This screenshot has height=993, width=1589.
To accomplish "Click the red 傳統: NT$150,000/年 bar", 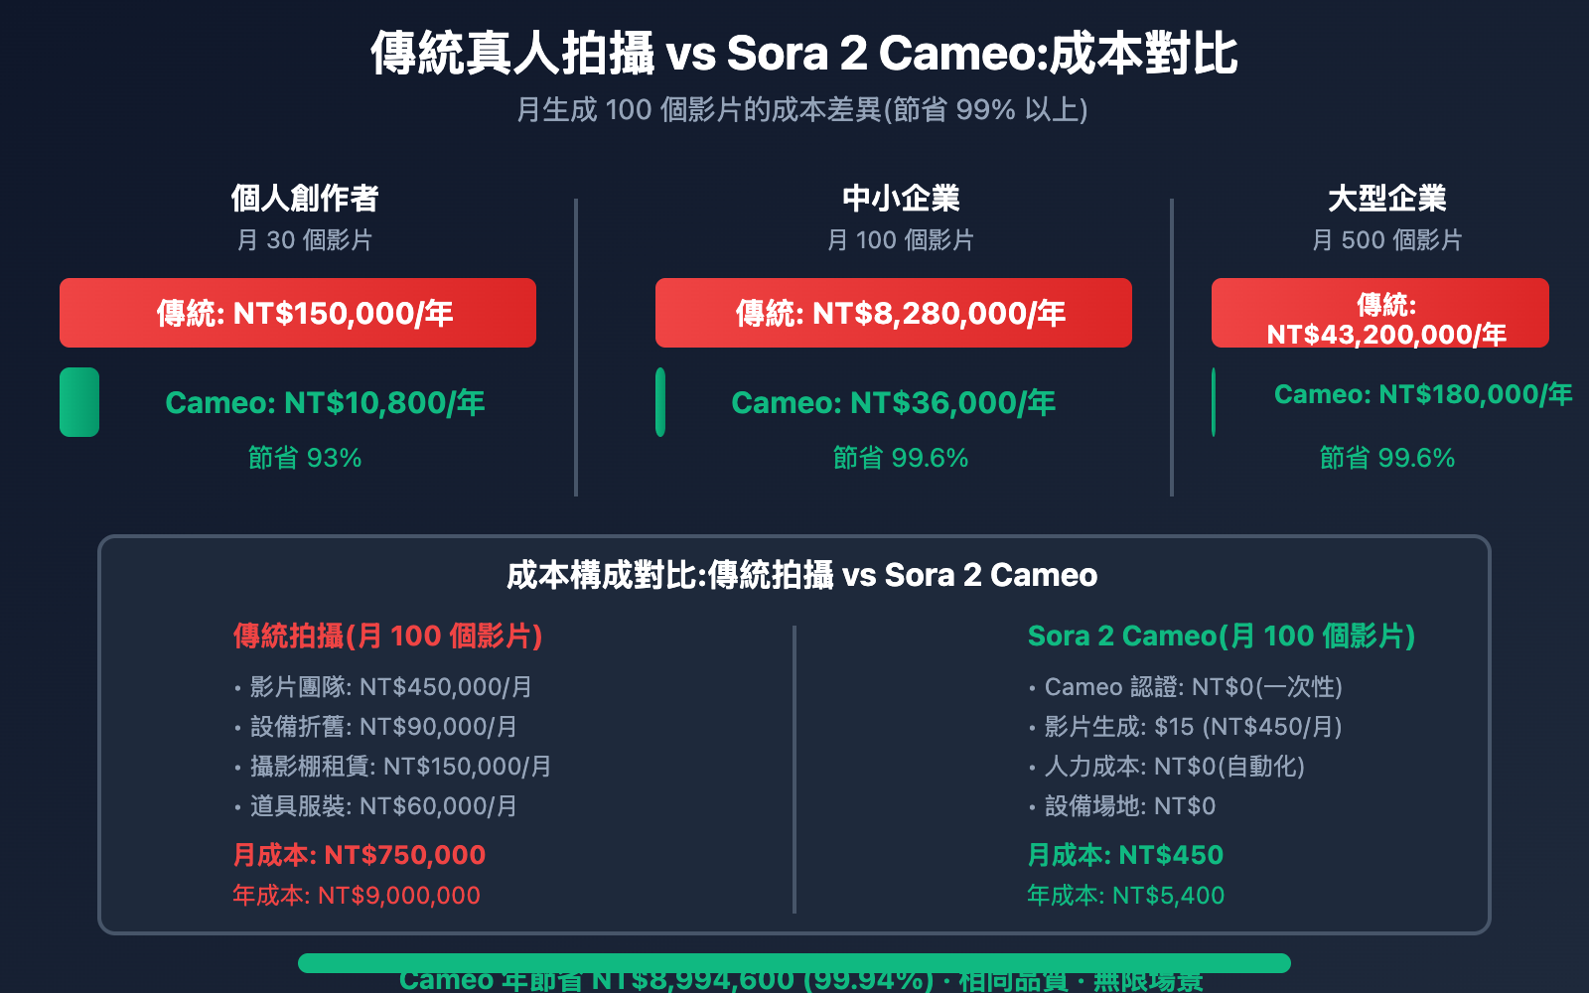I will pyautogui.click(x=298, y=313).
